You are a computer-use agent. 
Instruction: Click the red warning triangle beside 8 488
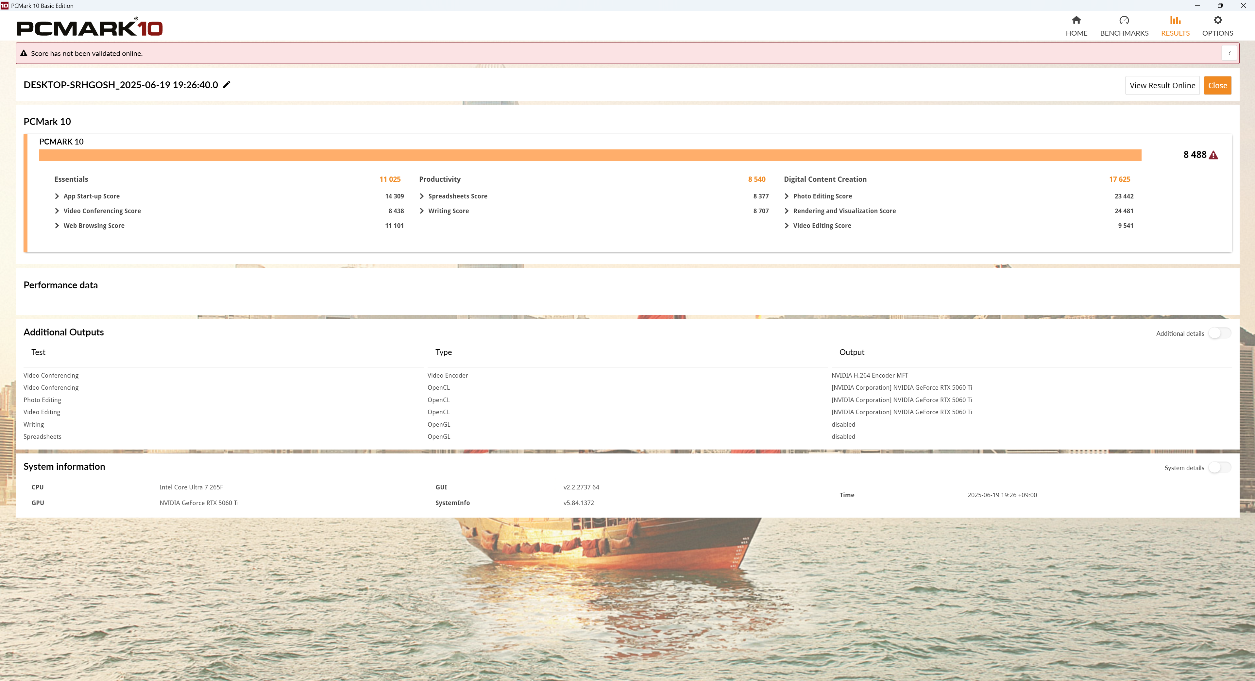pyautogui.click(x=1213, y=155)
